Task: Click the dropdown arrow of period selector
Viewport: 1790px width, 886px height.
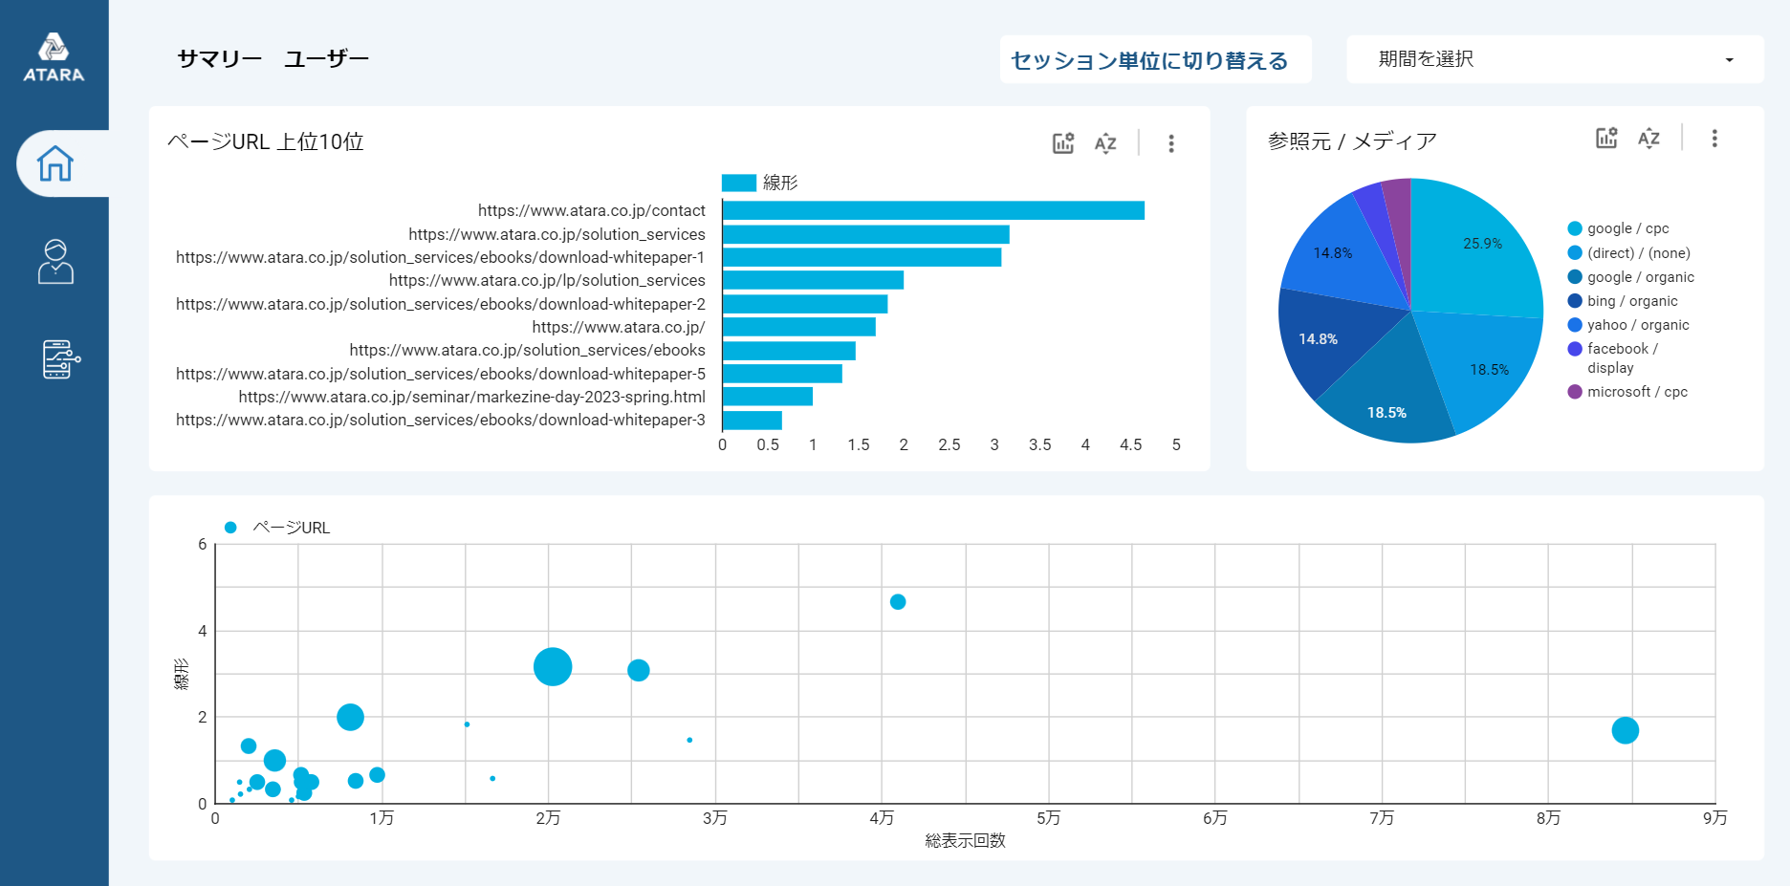Action: [1729, 60]
